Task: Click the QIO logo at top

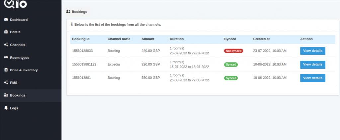Action: tap(15, 4)
